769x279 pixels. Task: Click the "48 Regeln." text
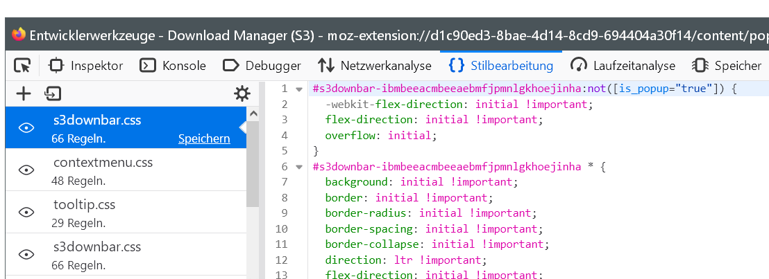[x=78, y=181]
